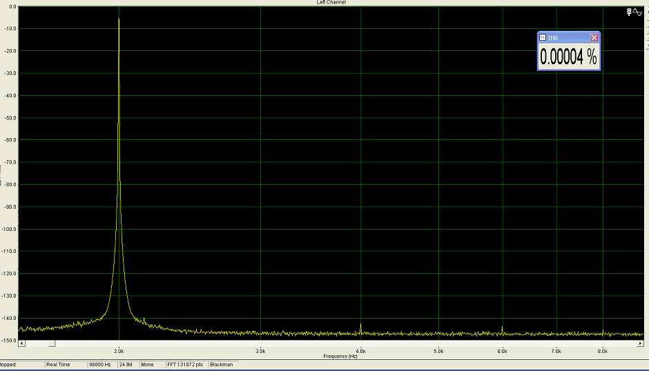The height and width of the screenshot is (371, 649).
Task: Click the sine wave signal icon
Action: (x=637, y=12)
